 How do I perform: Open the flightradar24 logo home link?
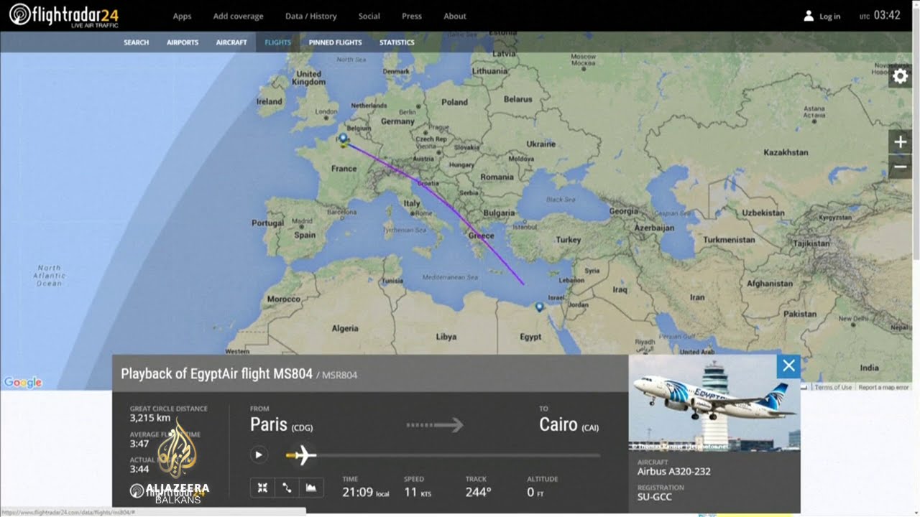pyautogui.click(x=64, y=15)
